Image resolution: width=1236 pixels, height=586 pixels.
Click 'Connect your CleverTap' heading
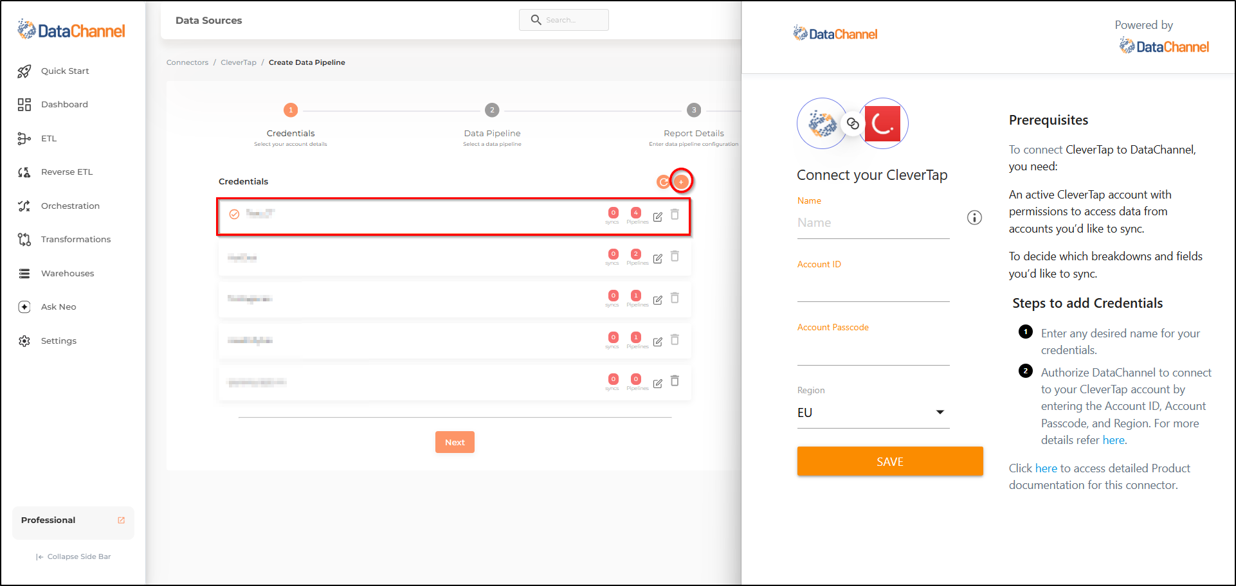tap(872, 175)
